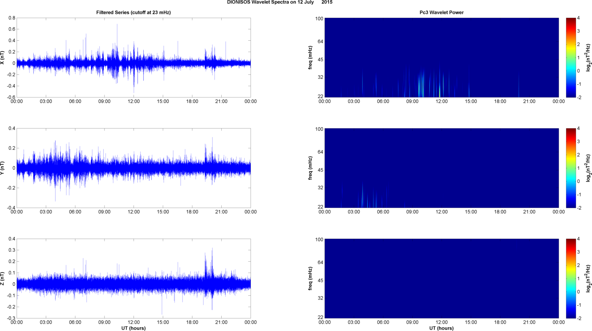Click the cyan streak in Y spectrogram near 04:00
The image size is (592, 331).
(x=363, y=196)
